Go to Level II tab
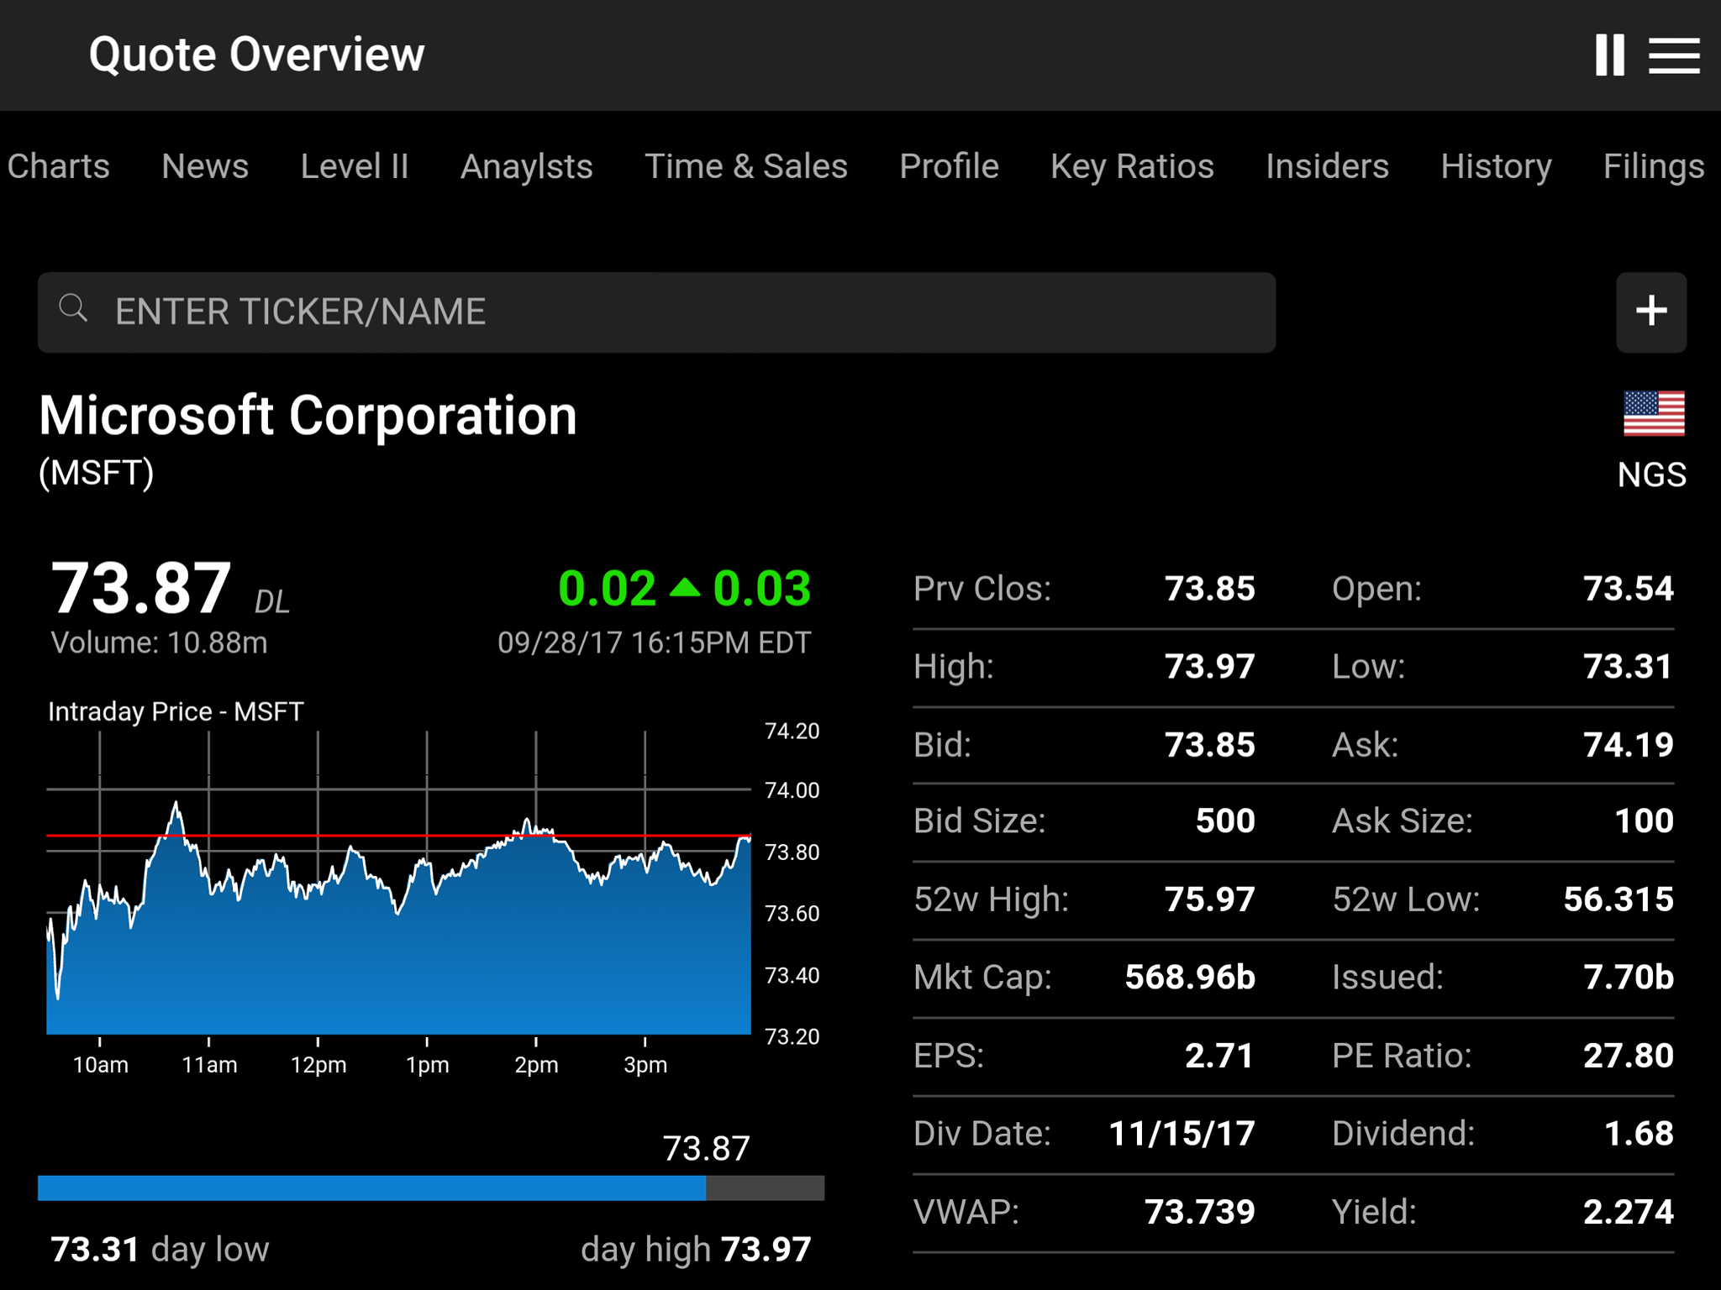The height and width of the screenshot is (1290, 1721). [354, 166]
